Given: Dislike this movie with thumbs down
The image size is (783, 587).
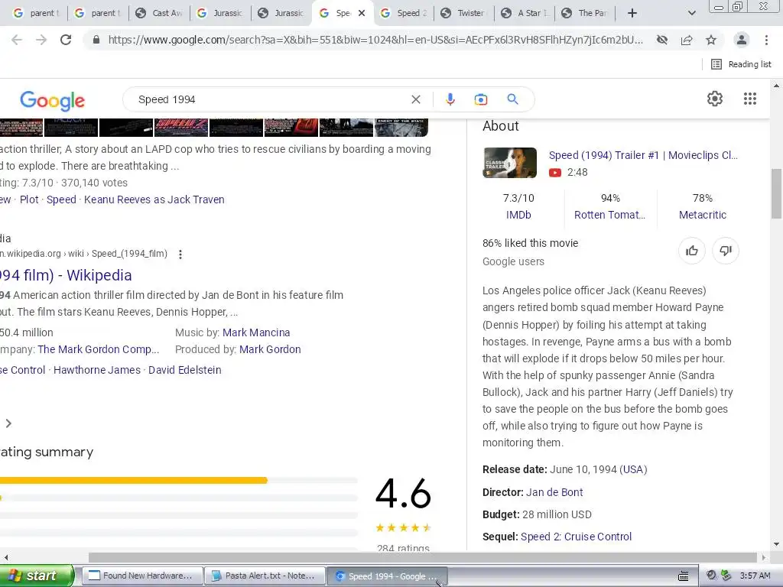Looking at the screenshot, I should pyautogui.click(x=725, y=251).
